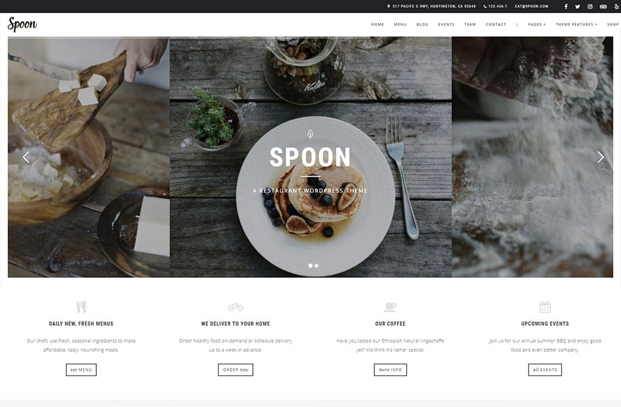Viewport: 621px width, 407px height.
Task: Click the bicycle delivery icon
Action: pos(235,307)
